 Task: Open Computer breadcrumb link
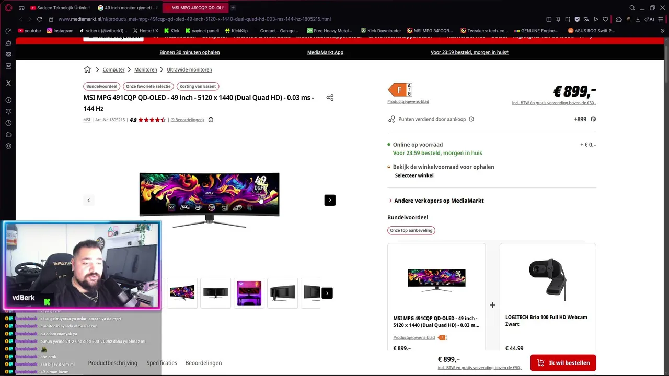click(x=113, y=69)
